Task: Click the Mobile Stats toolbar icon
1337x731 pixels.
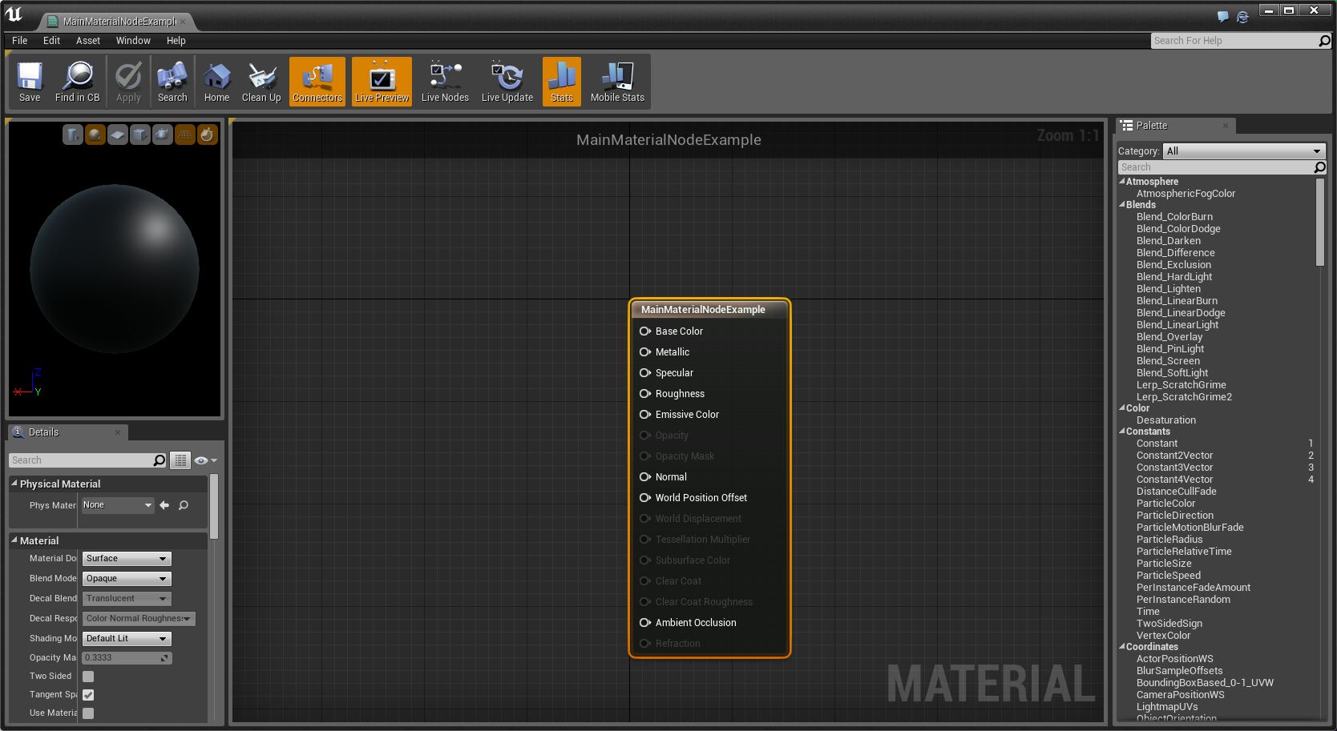Action: tap(616, 81)
